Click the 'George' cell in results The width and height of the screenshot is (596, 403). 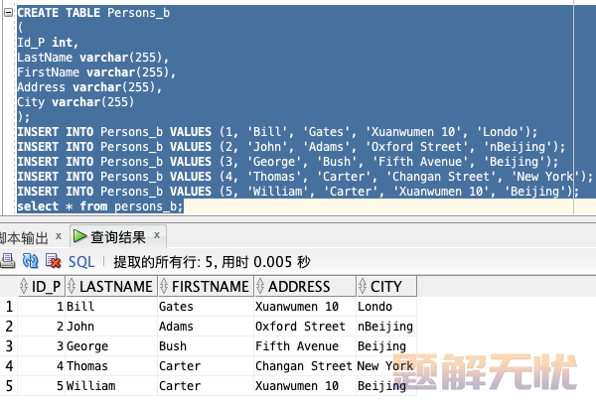[111, 346]
